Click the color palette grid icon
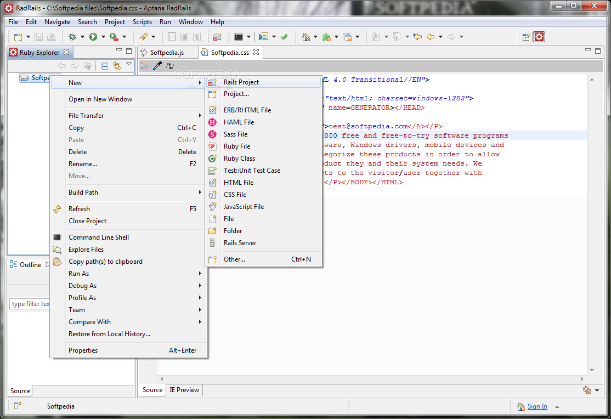Screen dimensions: 611x419 [x=145, y=66]
